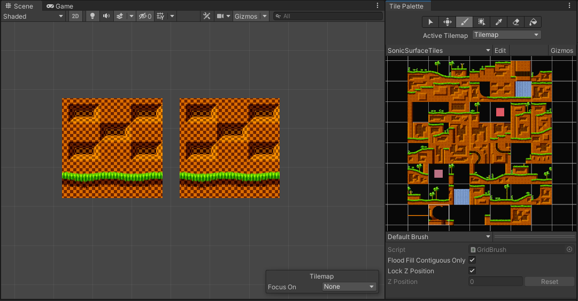
Task: Uncheck Flood Fill Contiguous Only
Action: [x=472, y=260]
